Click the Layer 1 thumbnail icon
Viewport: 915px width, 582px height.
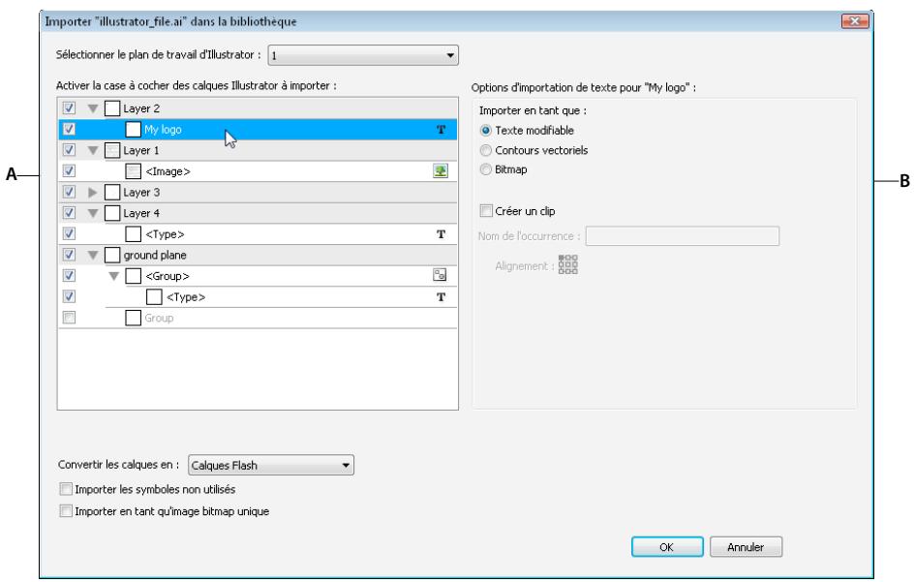click(x=112, y=151)
